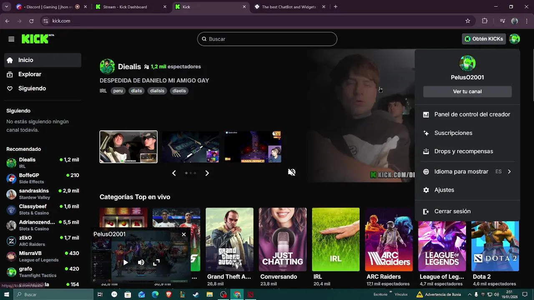Image resolution: width=534 pixels, height=300 pixels.
Task: Open recommended channel grafo
Action: (43, 272)
